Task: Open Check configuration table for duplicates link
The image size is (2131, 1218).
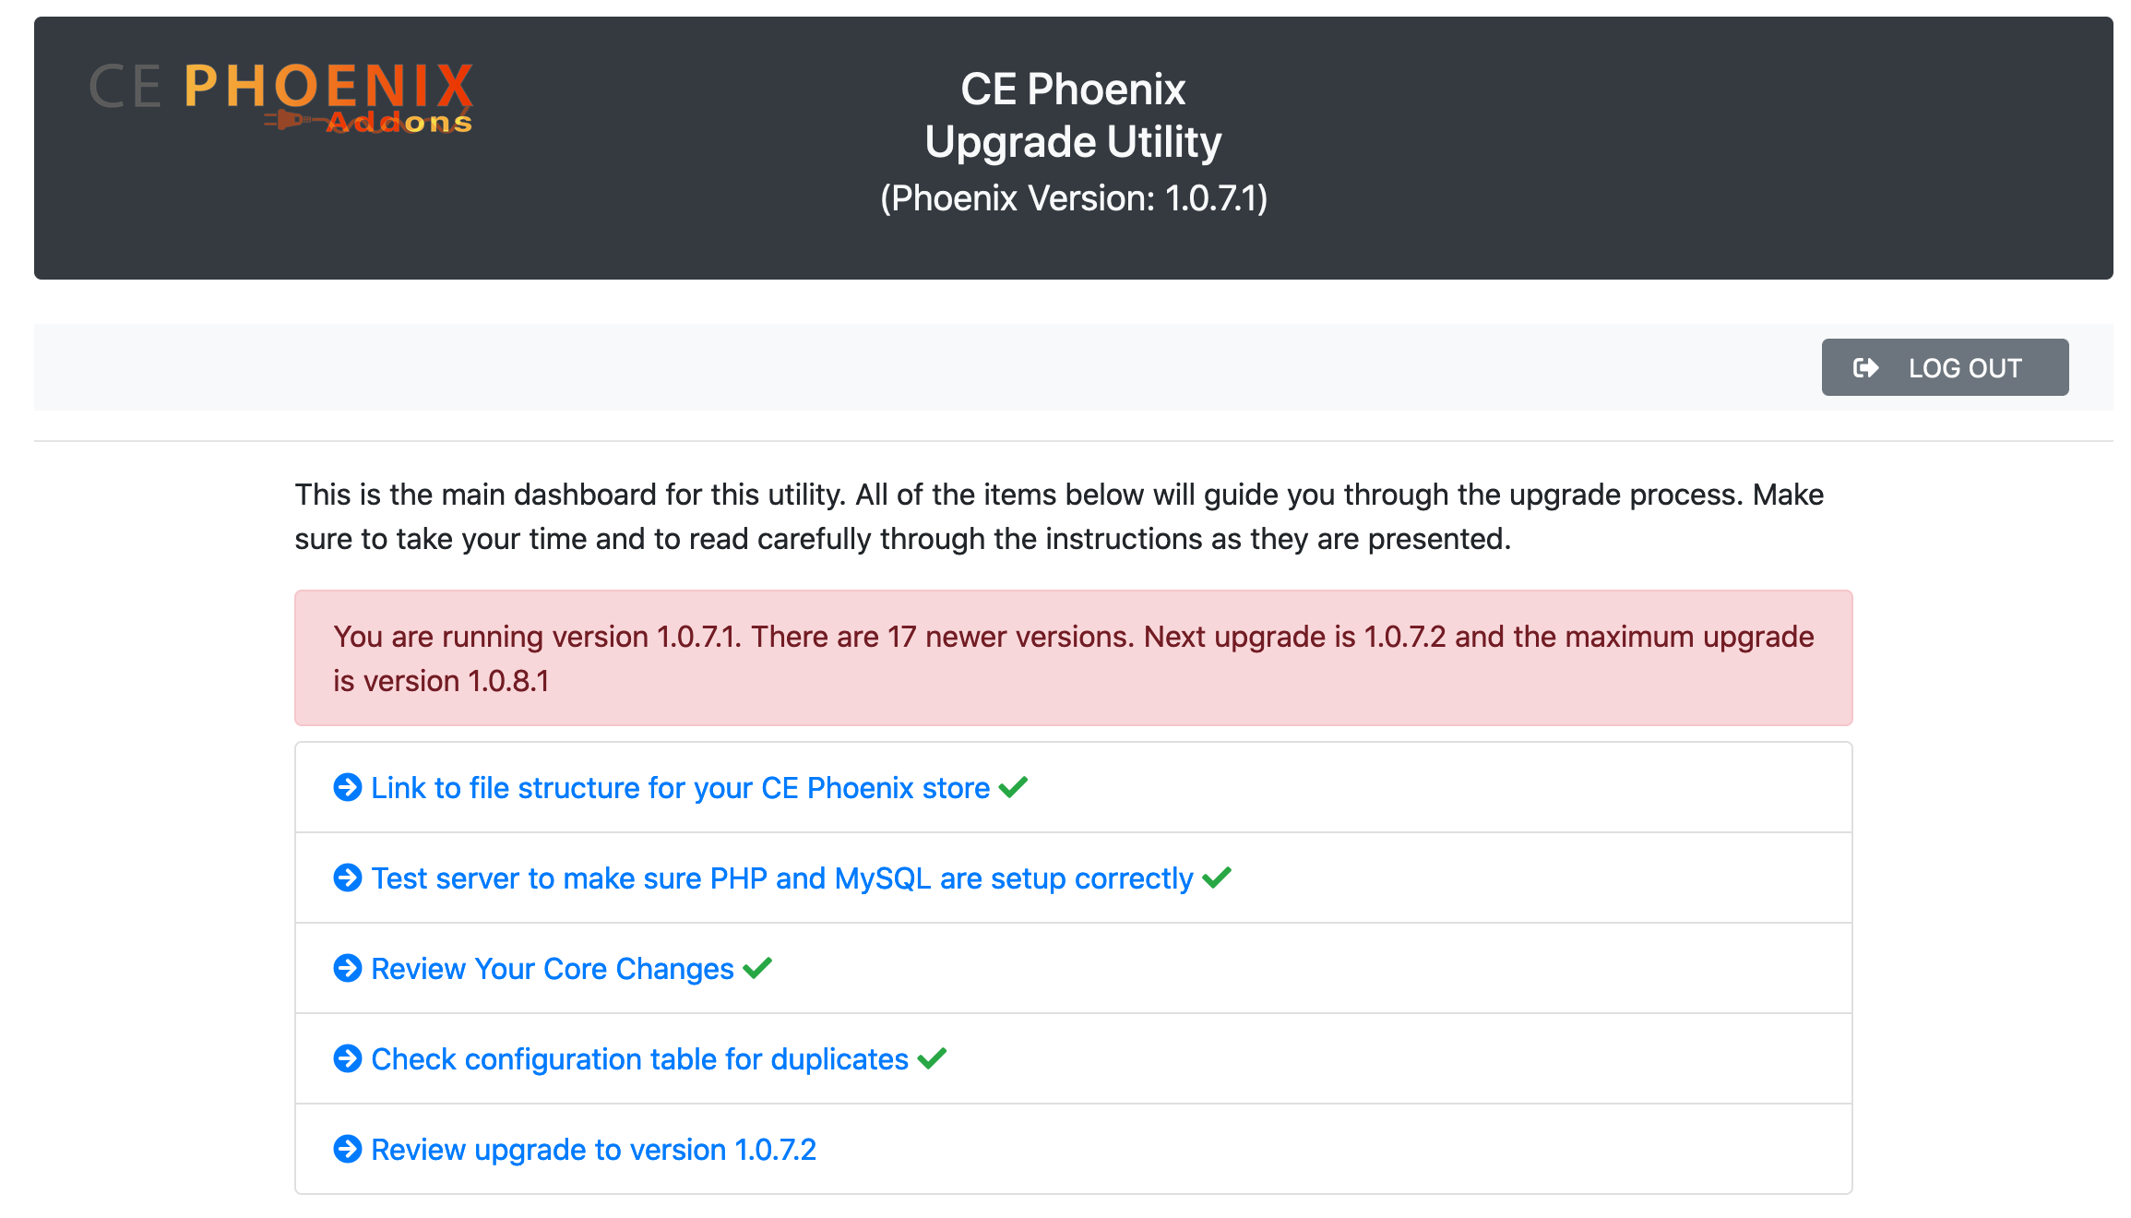Action: (x=639, y=1059)
